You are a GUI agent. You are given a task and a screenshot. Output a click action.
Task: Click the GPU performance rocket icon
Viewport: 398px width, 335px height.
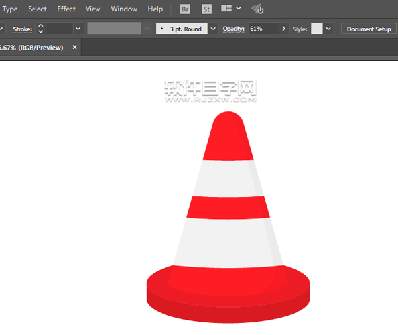[x=257, y=9]
